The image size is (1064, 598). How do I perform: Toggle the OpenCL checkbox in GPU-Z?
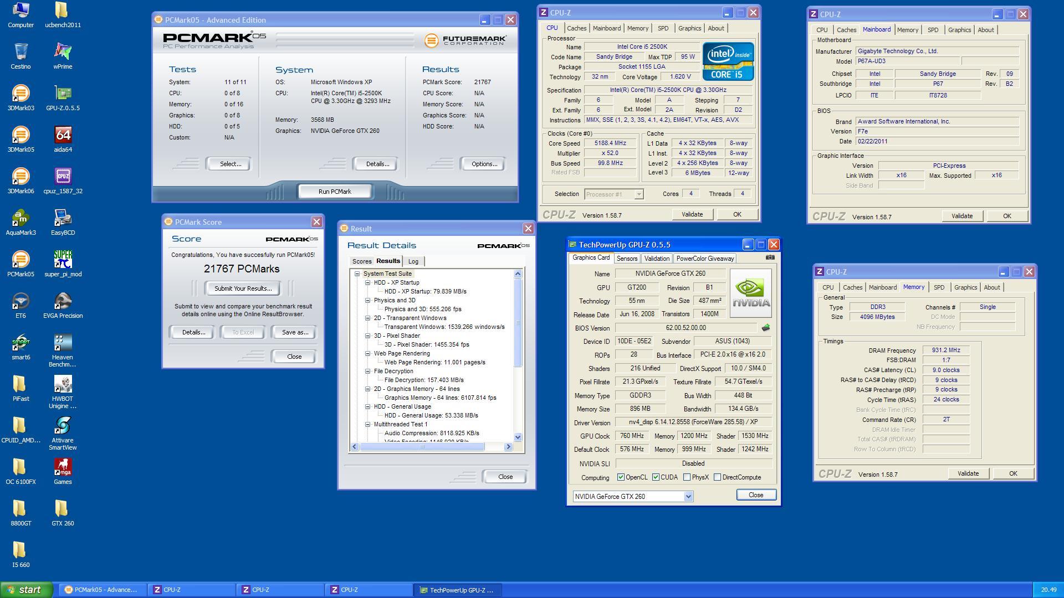(621, 477)
